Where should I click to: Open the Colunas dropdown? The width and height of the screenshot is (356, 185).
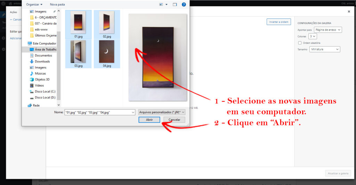coord(313,36)
